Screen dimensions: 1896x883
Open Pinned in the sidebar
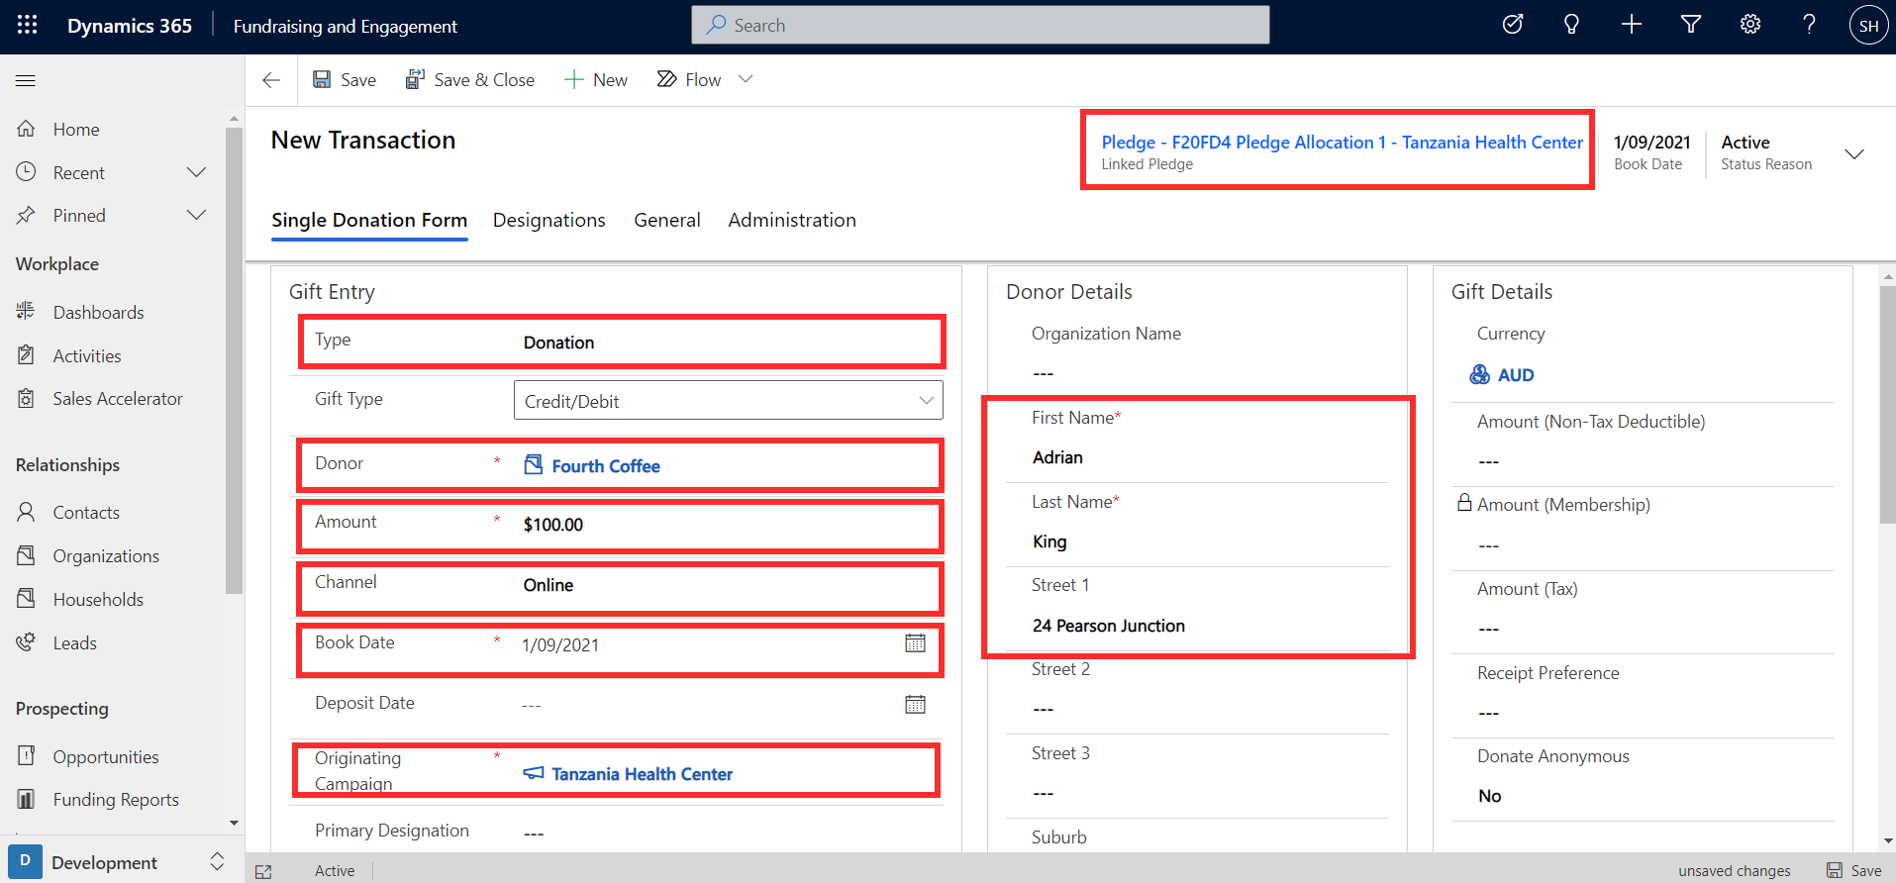(x=79, y=216)
